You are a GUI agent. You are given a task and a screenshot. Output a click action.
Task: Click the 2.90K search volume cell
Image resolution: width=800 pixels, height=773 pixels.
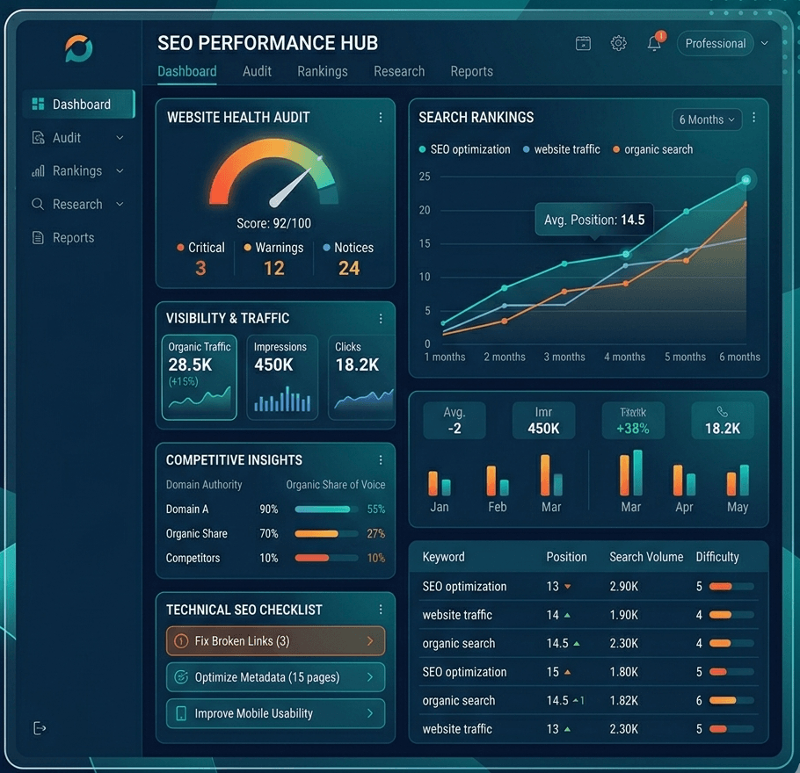623,587
